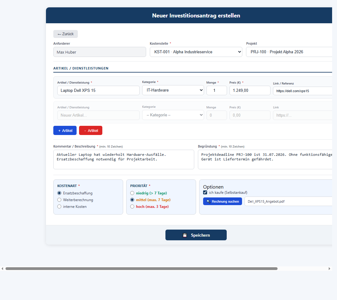Select Weiterberechnung cost type

coord(59,200)
